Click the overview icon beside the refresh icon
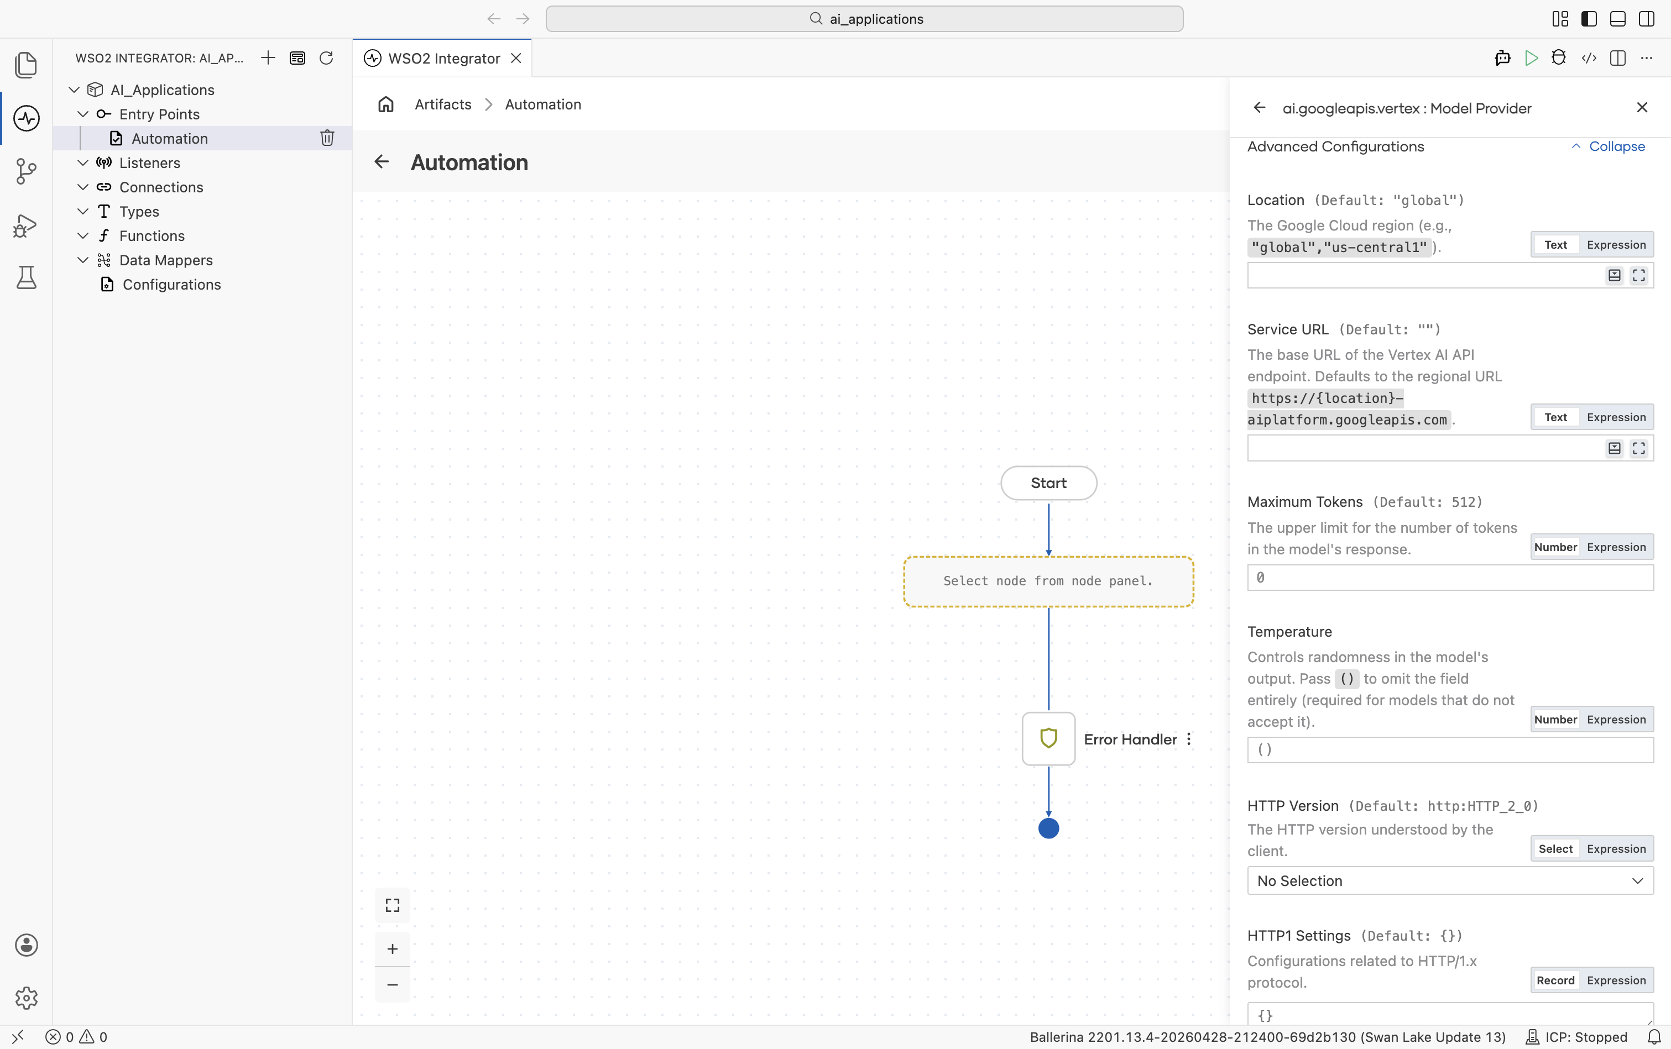 click(x=297, y=57)
